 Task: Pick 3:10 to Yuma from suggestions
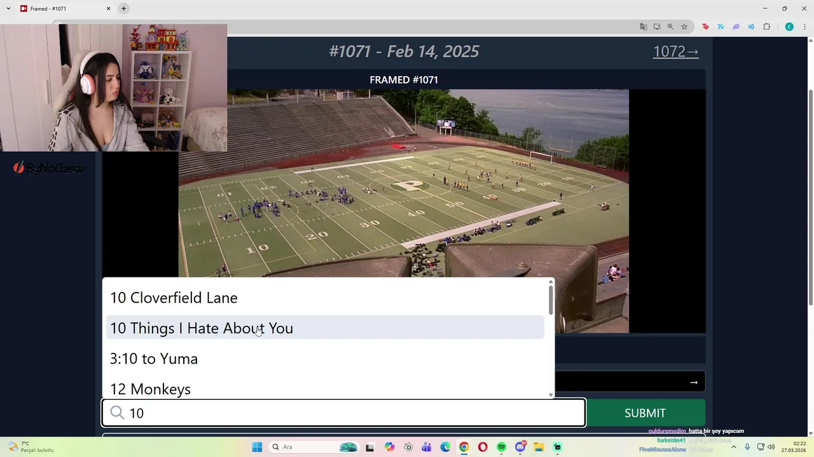coord(325,359)
